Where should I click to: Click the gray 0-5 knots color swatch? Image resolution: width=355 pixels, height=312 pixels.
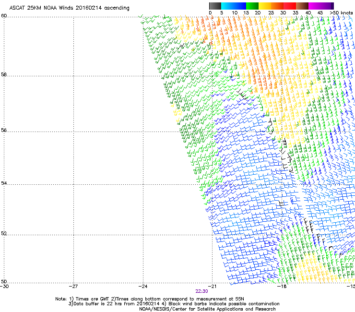215,6
